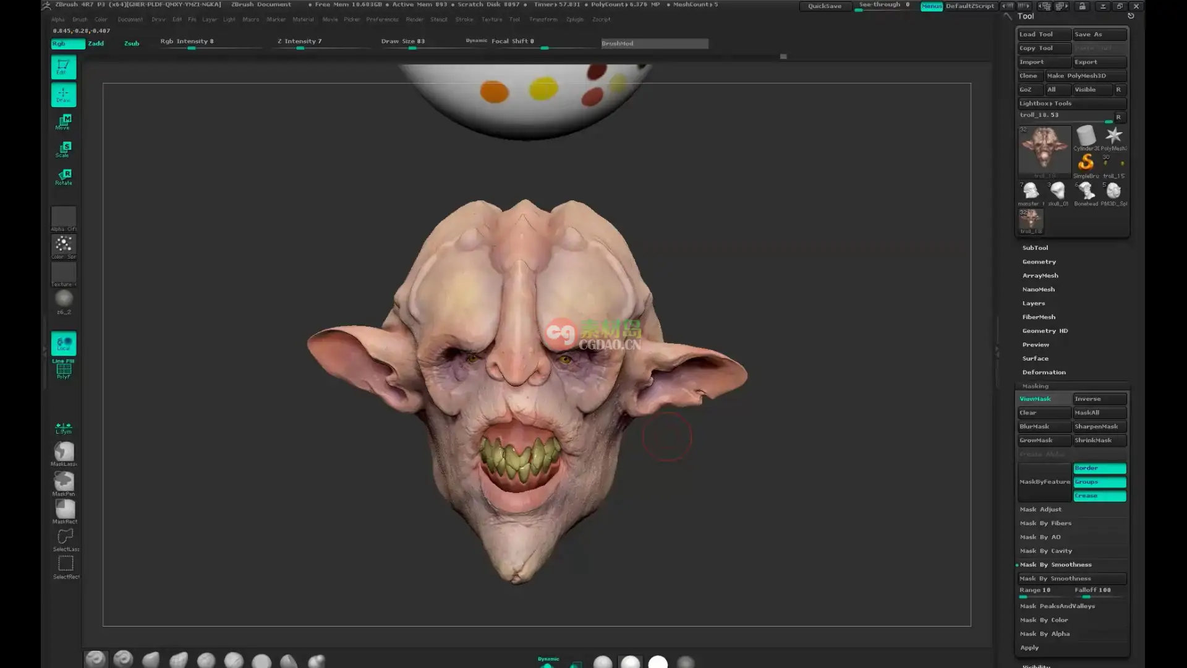Pick the Cylinder3D tool icon

(1086, 138)
